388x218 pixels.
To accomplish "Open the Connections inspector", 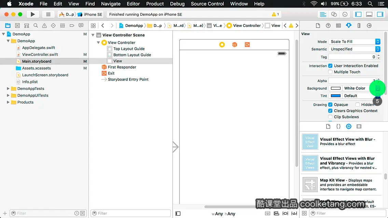I will point(369,26).
